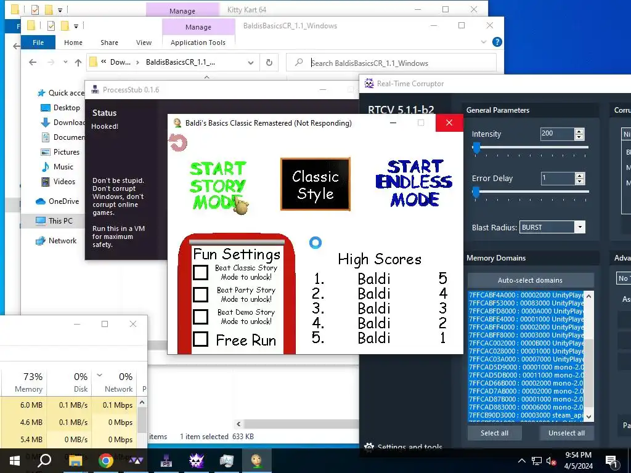Open the File tab in BaldisBasicsCR Explorer window
Image resolution: width=631 pixels, height=473 pixels.
[x=38, y=42]
